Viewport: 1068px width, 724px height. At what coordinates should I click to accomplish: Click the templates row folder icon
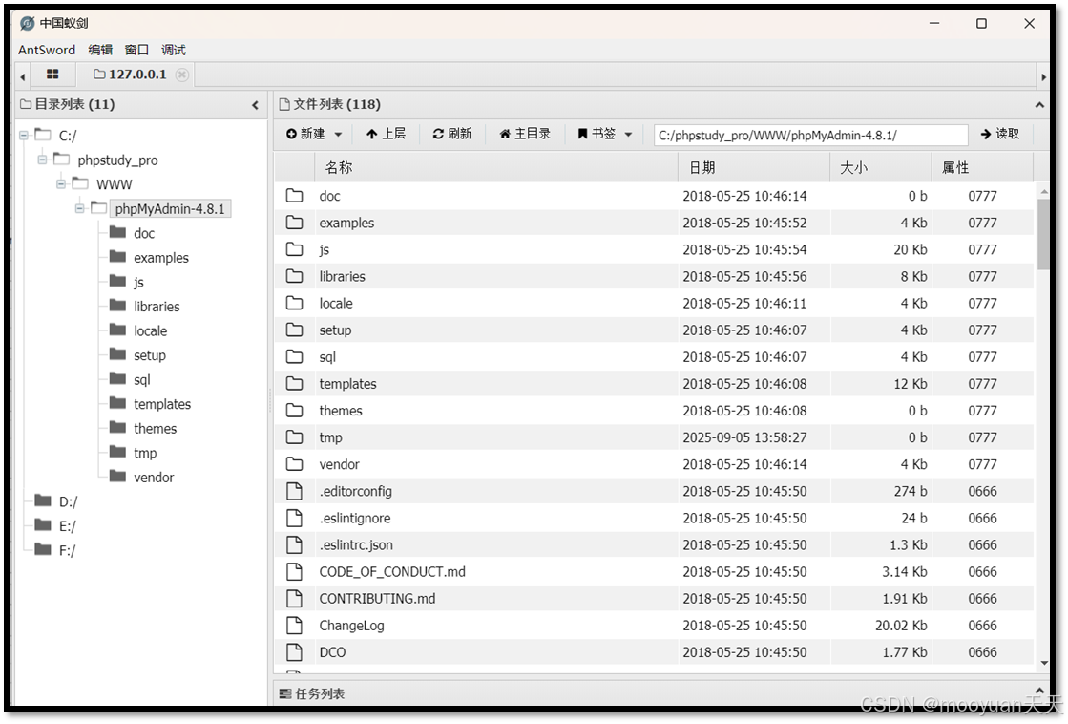[x=294, y=384]
